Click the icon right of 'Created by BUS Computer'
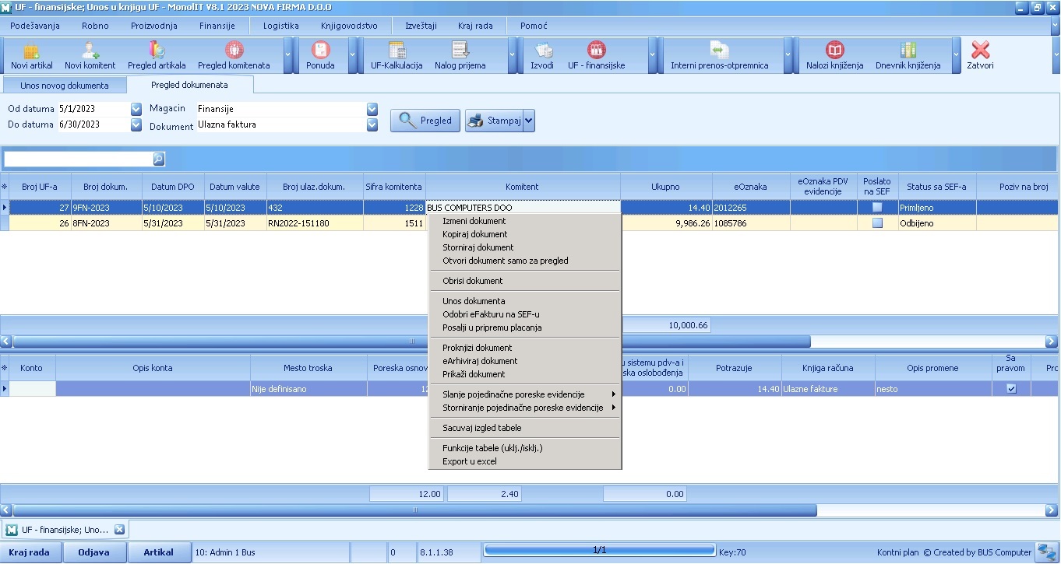 [x=1045, y=552]
